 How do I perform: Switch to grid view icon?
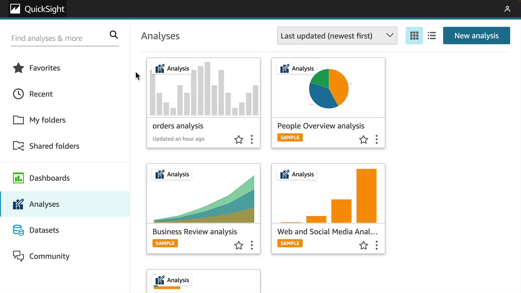click(414, 36)
